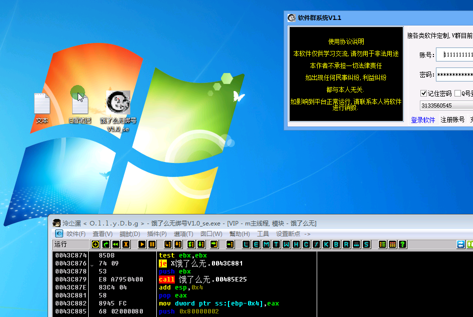
Task: Open Breakpoints window with B button
Action: click(x=336, y=244)
